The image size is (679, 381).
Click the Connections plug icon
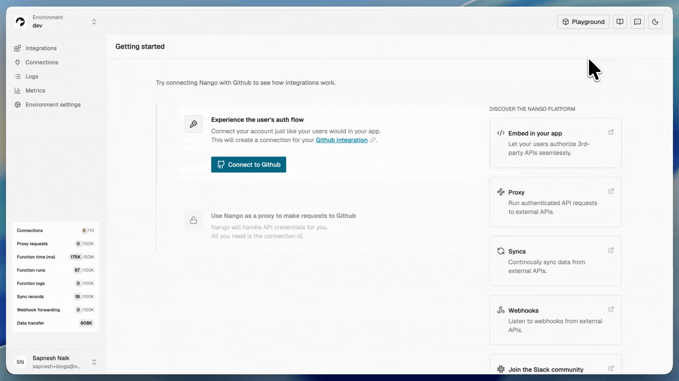tap(17, 62)
